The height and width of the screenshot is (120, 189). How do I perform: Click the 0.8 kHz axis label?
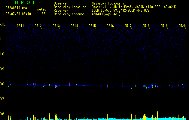click(2, 84)
